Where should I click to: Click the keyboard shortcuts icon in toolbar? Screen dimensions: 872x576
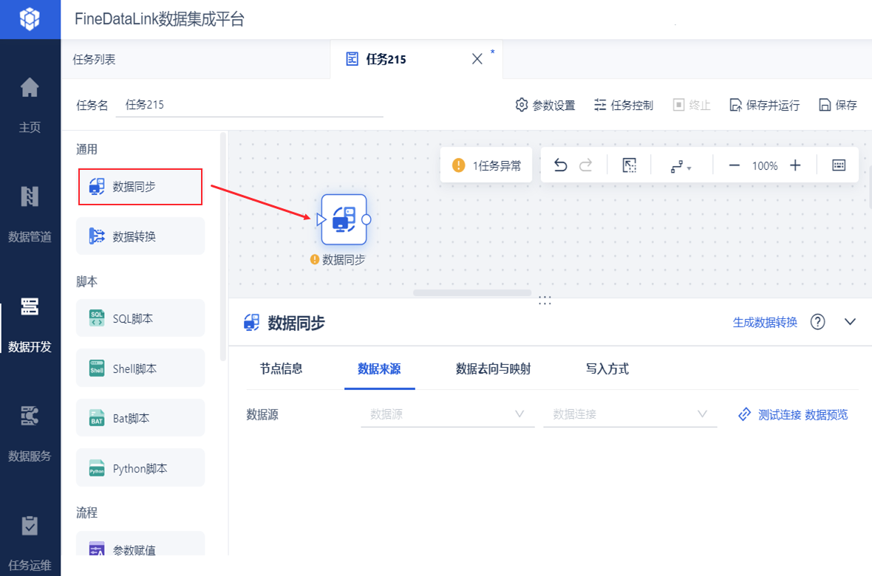click(839, 165)
